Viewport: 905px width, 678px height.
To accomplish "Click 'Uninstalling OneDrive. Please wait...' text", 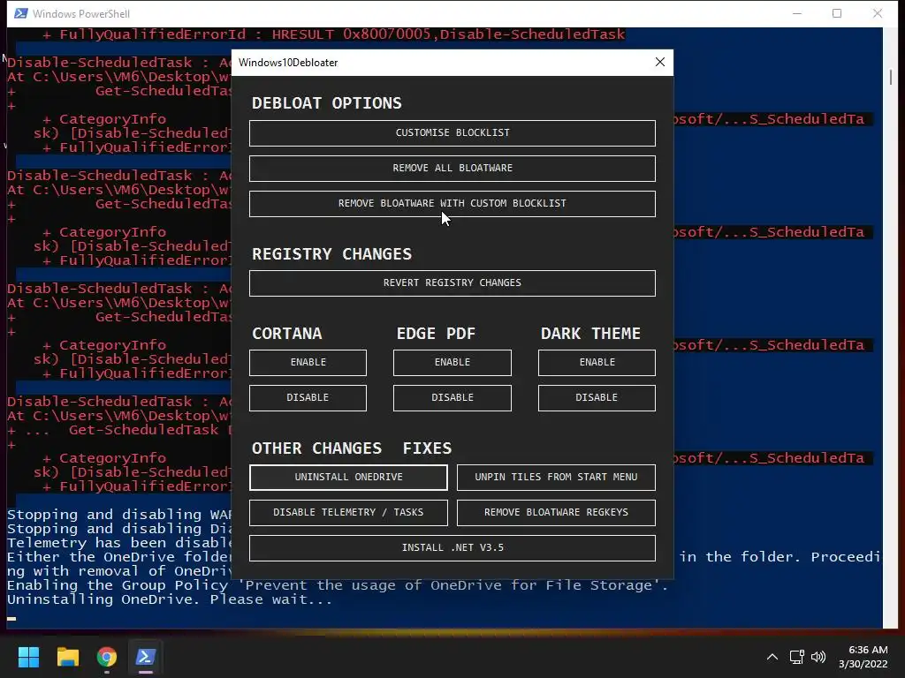I will (170, 599).
